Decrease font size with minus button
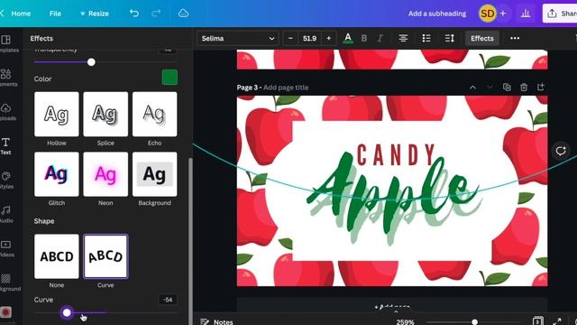Viewport: 577px width, 325px height. [x=290, y=38]
